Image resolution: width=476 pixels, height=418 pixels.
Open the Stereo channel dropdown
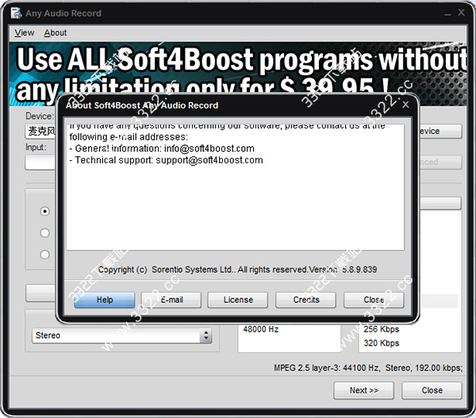click(x=121, y=336)
